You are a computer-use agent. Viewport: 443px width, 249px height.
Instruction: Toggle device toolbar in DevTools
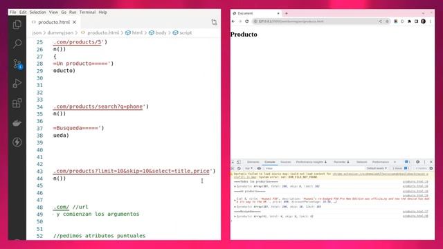(239, 162)
